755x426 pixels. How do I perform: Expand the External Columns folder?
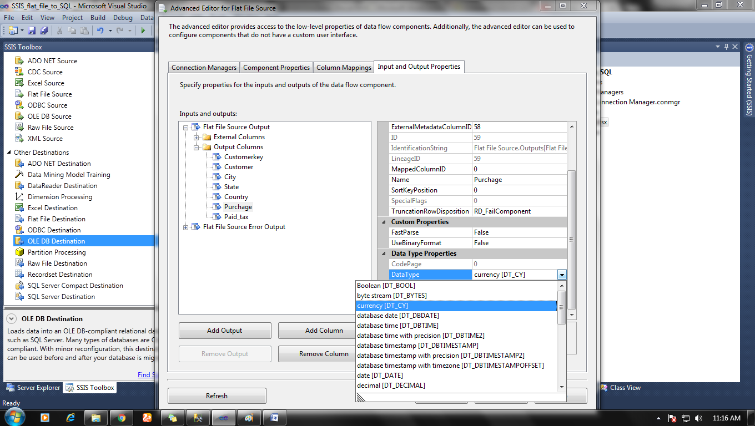pyautogui.click(x=196, y=137)
